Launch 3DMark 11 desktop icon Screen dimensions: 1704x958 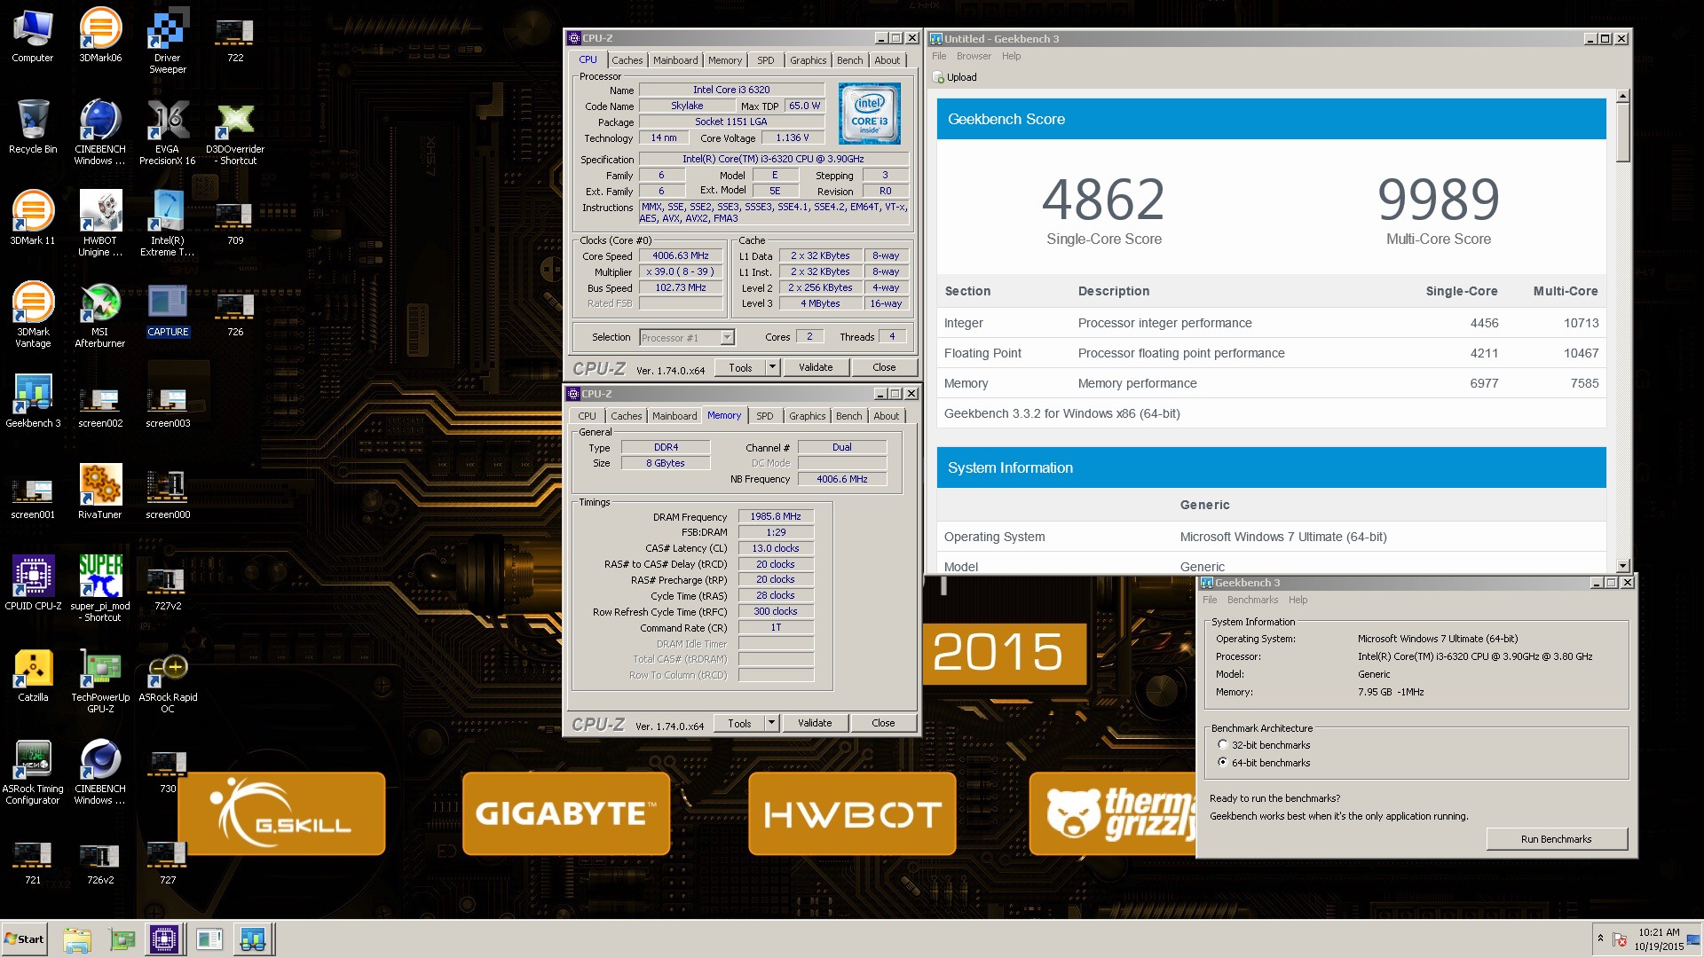pos(33,218)
